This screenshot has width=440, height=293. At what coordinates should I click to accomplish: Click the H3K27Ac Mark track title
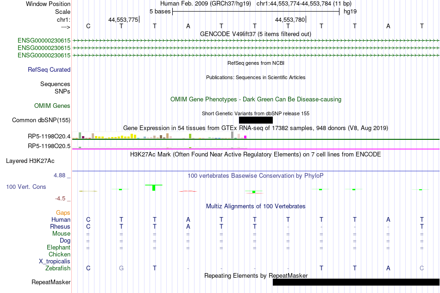(x=256, y=155)
